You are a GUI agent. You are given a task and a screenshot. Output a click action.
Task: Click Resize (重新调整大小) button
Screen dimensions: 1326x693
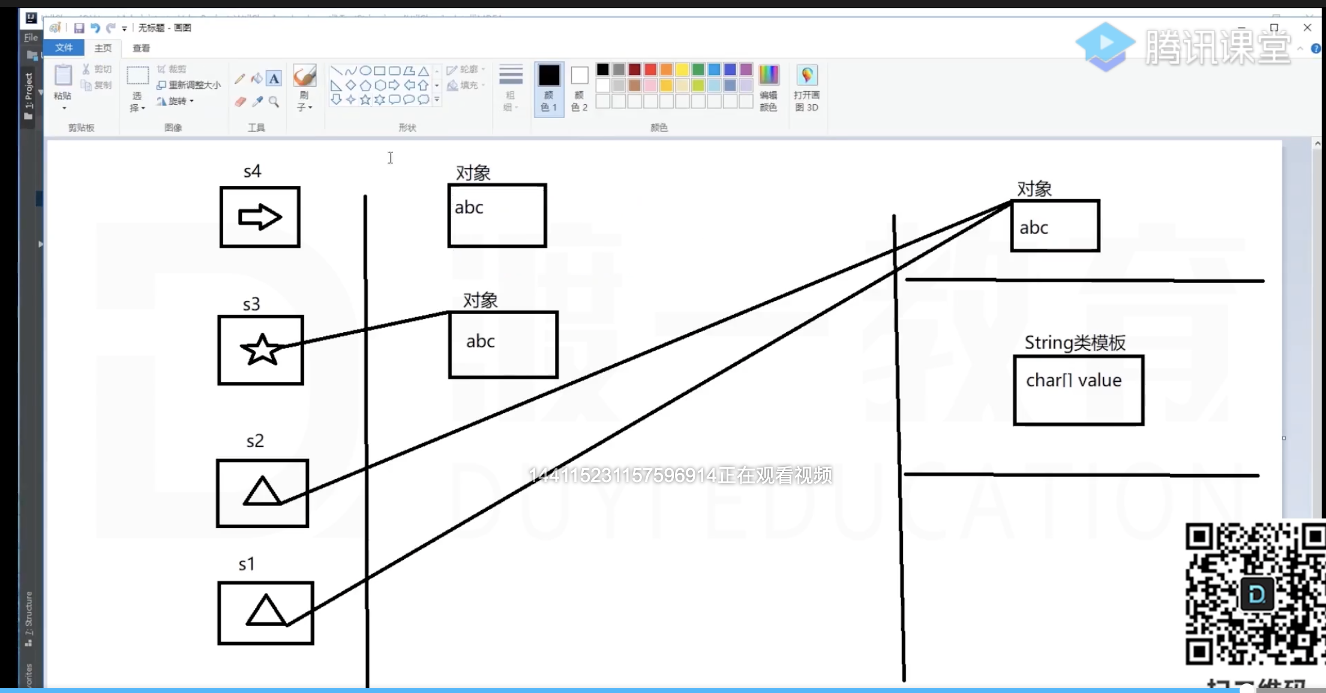[189, 85]
